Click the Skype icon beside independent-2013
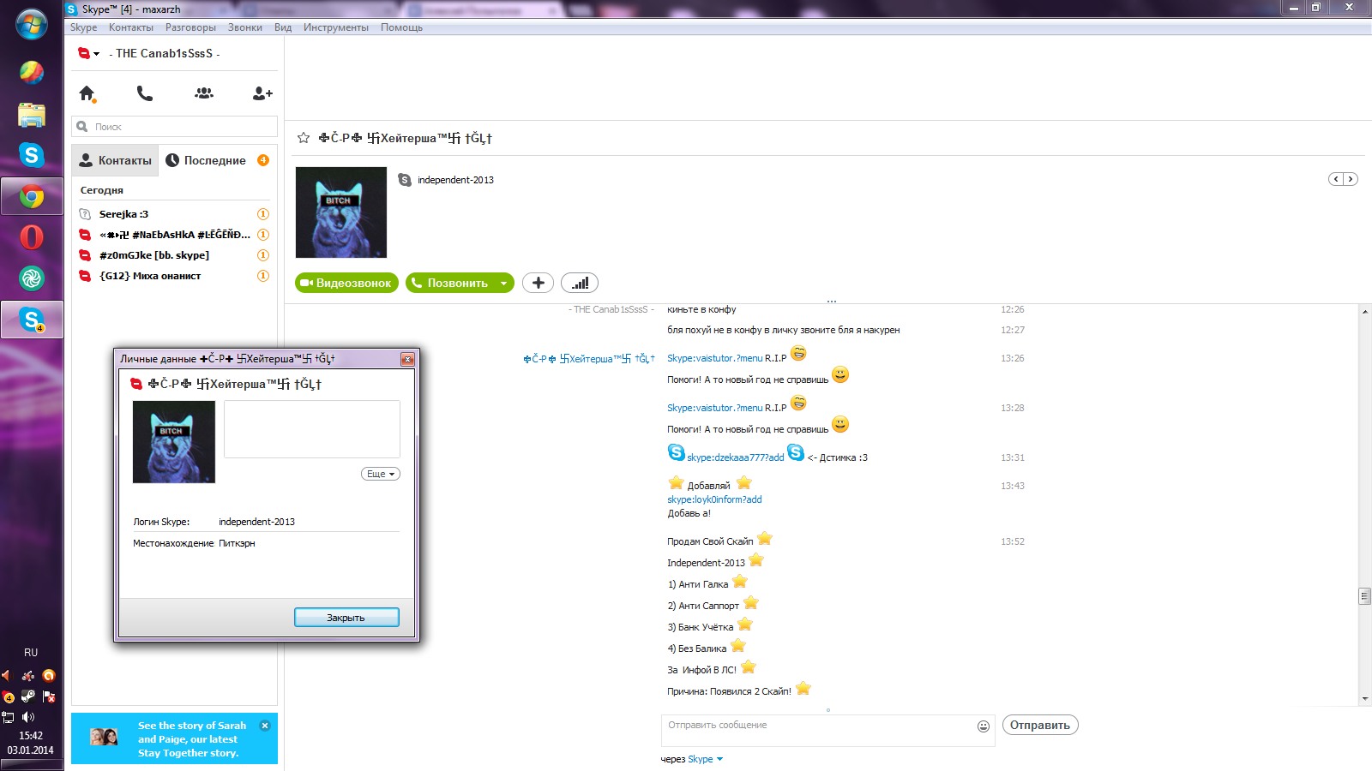The image size is (1372, 771). coord(405,180)
